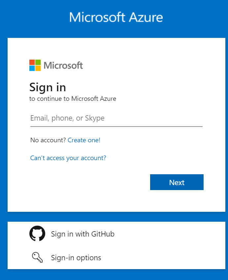Click the GitHub octocat icon
Image resolution: width=228 pixels, height=280 pixels.
37,234
